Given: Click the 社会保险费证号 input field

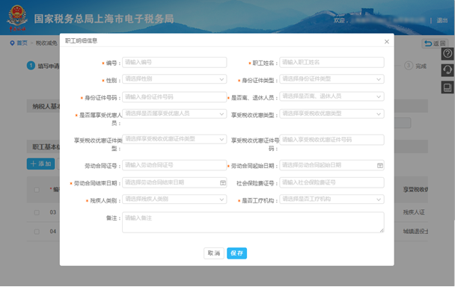Looking at the screenshot, I should point(332,182).
